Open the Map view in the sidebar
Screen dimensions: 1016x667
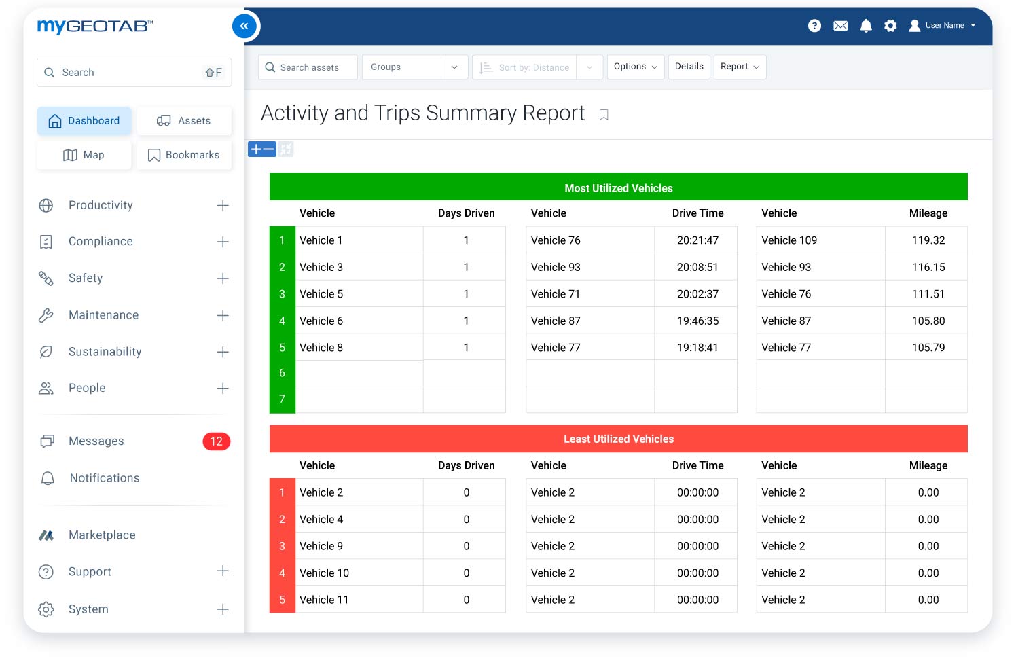tap(84, 155)
